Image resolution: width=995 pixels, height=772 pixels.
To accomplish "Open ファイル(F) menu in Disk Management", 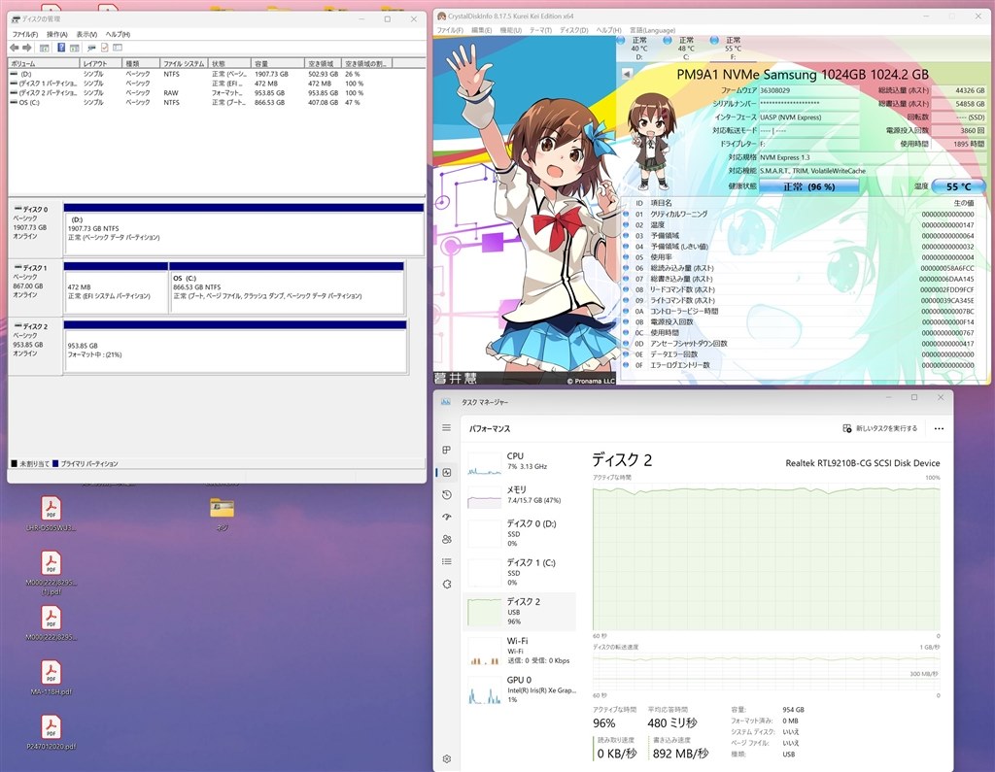I will point(25,34).
